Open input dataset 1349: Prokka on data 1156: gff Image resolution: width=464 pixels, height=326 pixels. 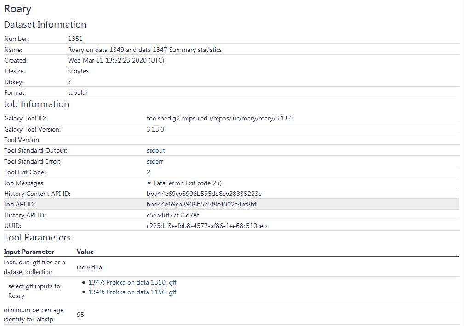tap(132, 292)
